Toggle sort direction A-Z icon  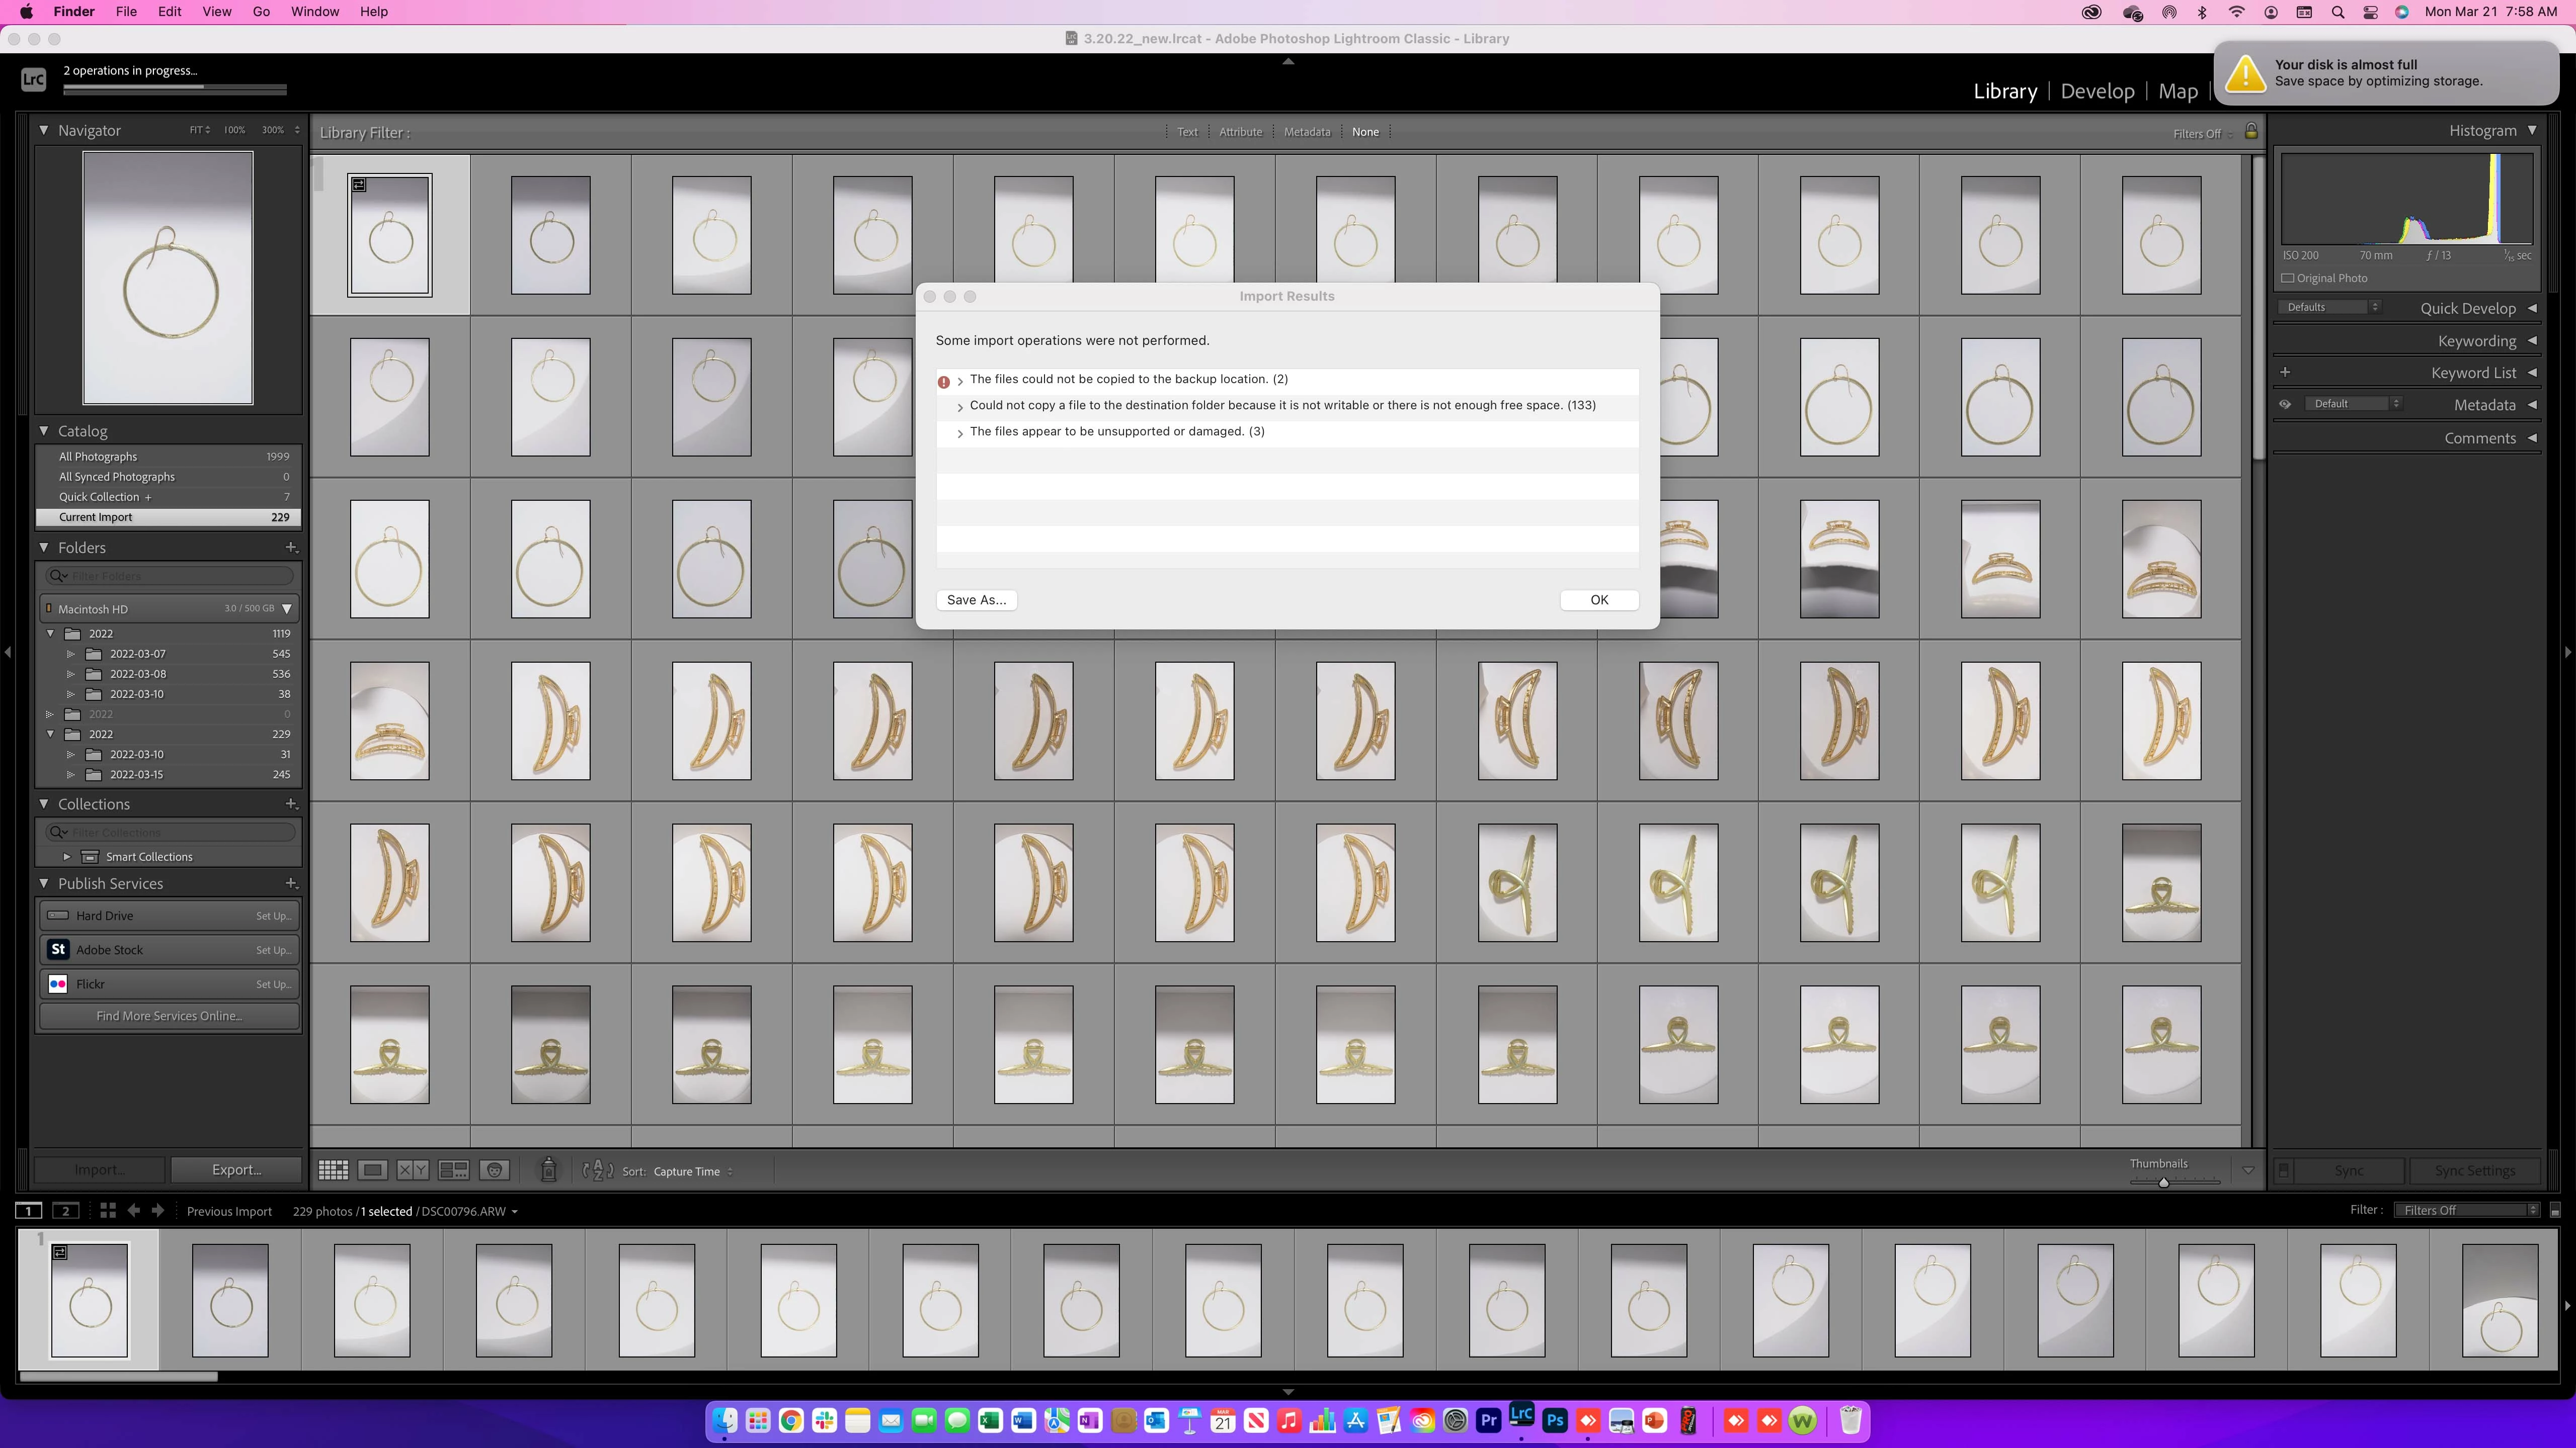(x=598, y=1170)
